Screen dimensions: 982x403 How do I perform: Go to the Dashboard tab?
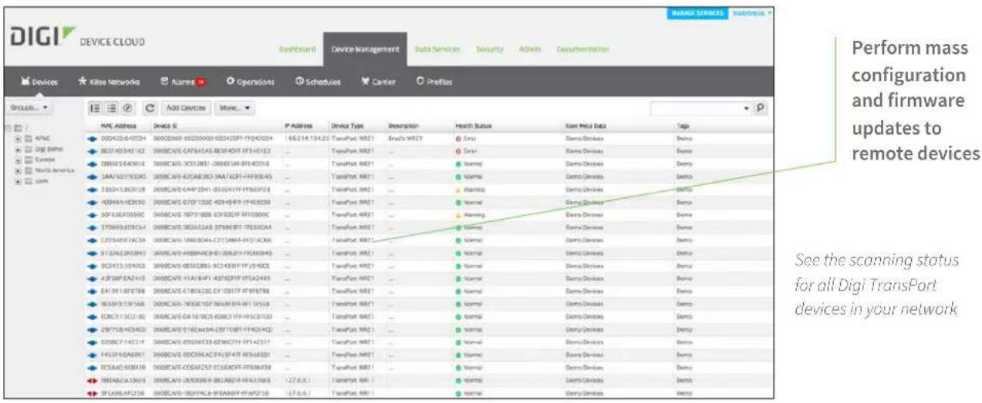(296, 49)
